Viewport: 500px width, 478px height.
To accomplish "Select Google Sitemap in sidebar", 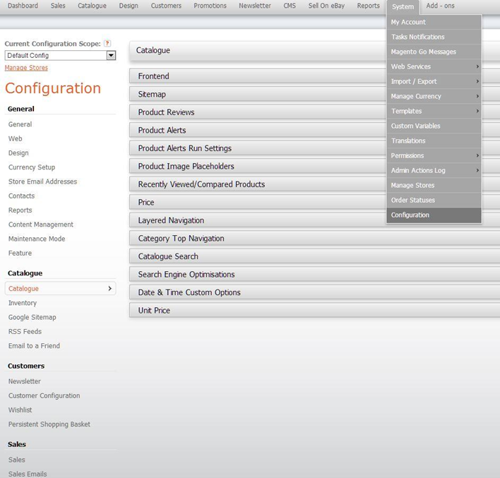I will (32, 318).
